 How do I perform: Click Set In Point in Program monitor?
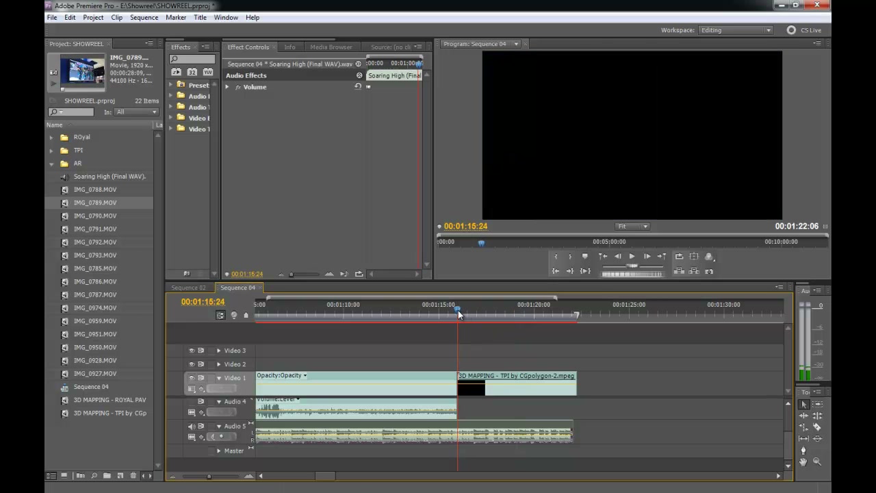(x=556, y=256)
